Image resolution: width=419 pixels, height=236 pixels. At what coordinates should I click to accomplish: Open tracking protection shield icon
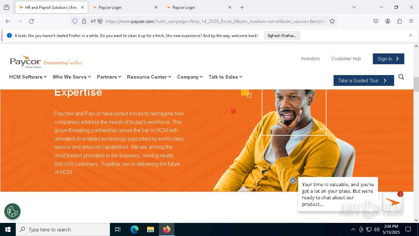(x=75, y=21)
